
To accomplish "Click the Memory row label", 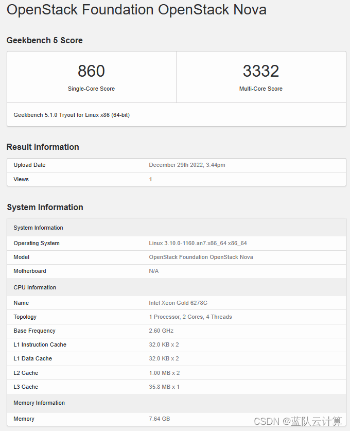I will (x=24, y=419).
